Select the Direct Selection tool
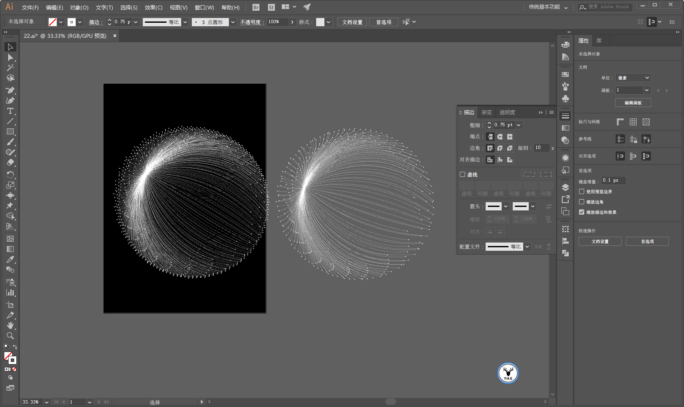684x407 pixels. click(x=10, y=58)
